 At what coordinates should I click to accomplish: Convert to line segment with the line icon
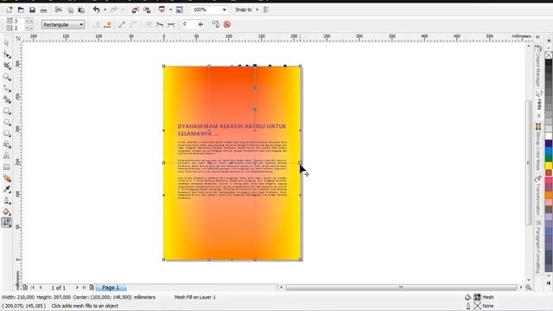click(x=122, y=24)
